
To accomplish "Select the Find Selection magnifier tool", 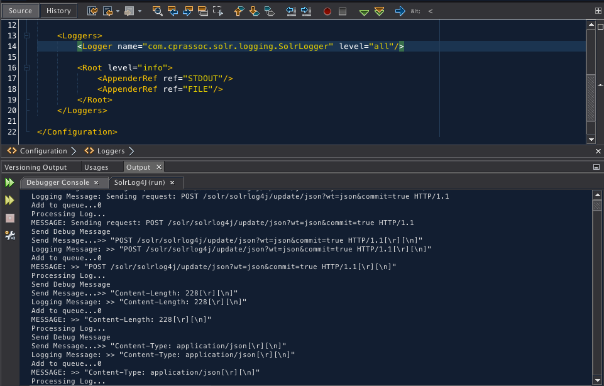I will coord(158,11).
